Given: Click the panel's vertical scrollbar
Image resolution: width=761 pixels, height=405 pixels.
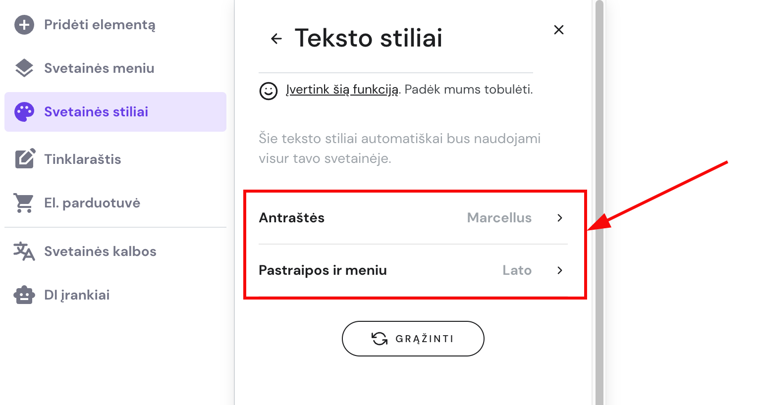Looking at the screenshot, I should (599, 198).
